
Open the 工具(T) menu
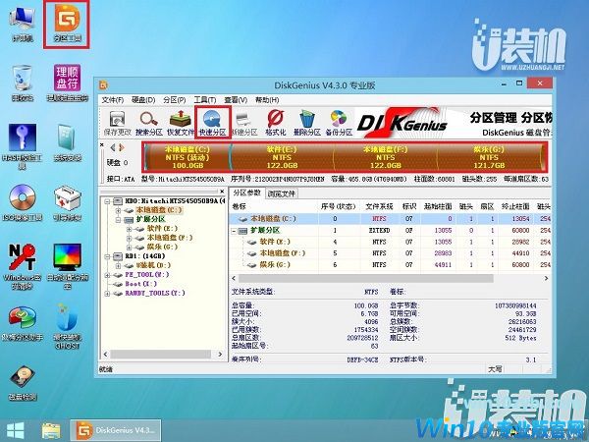coord(203,100)
